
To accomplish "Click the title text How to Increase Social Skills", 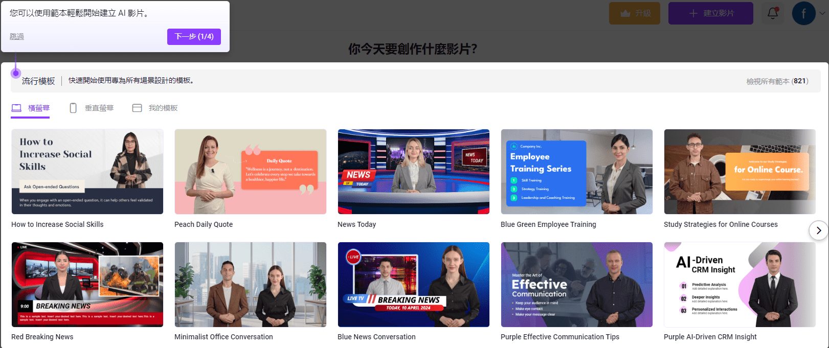I will [57, 224].
